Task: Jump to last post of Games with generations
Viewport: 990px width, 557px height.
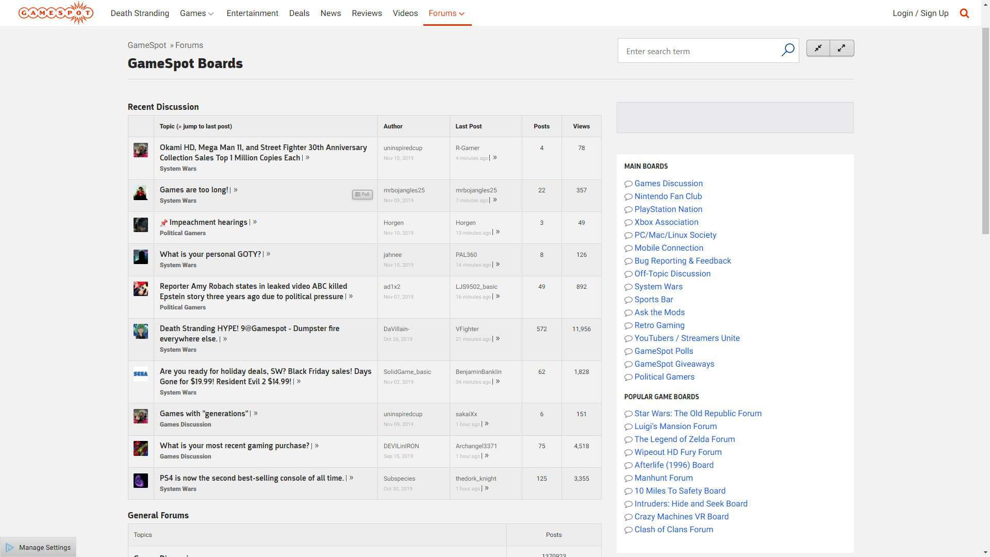Action: pyautogui.click(x=256, y=414)
